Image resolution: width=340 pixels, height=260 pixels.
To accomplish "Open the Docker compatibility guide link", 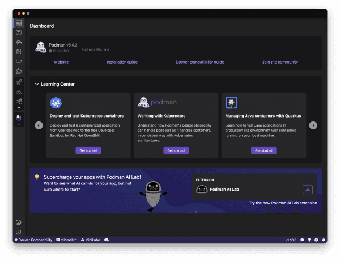I will tap(199, 62).
